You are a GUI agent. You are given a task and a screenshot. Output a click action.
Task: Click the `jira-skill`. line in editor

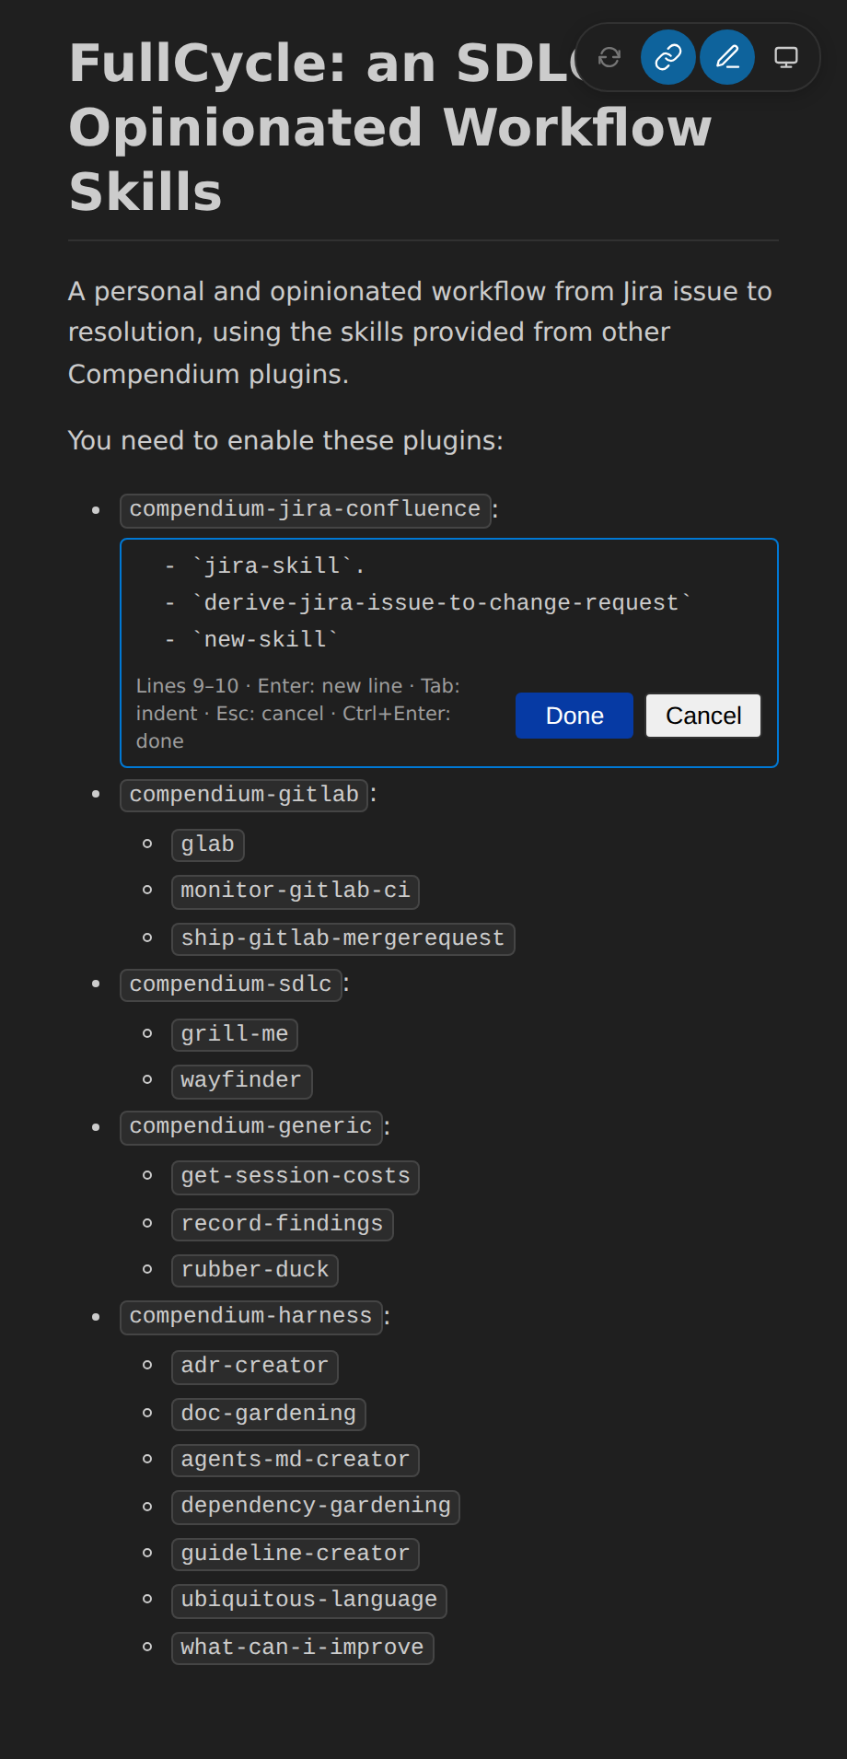[264, 565]
